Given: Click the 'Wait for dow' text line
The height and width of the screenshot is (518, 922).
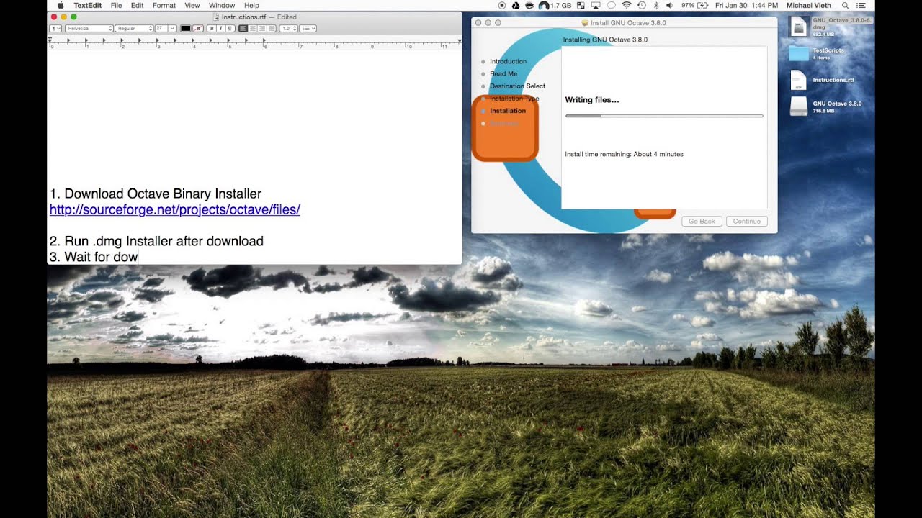Looking at the screenshot, I should pos(94,257).
